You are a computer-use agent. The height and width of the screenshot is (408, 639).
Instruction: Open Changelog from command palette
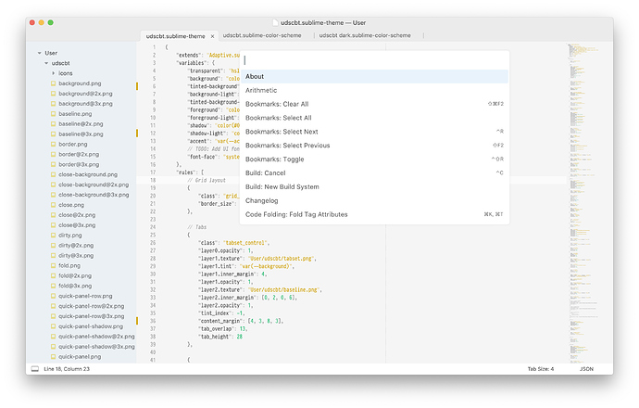[374, 200]
